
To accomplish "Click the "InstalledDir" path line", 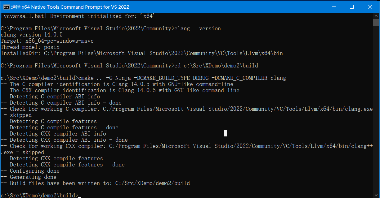I will coord(142,53).
